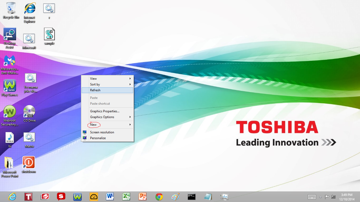
Task: Select the Internet Explorer desktop shortcut
Action: click(x=30, y=13)
